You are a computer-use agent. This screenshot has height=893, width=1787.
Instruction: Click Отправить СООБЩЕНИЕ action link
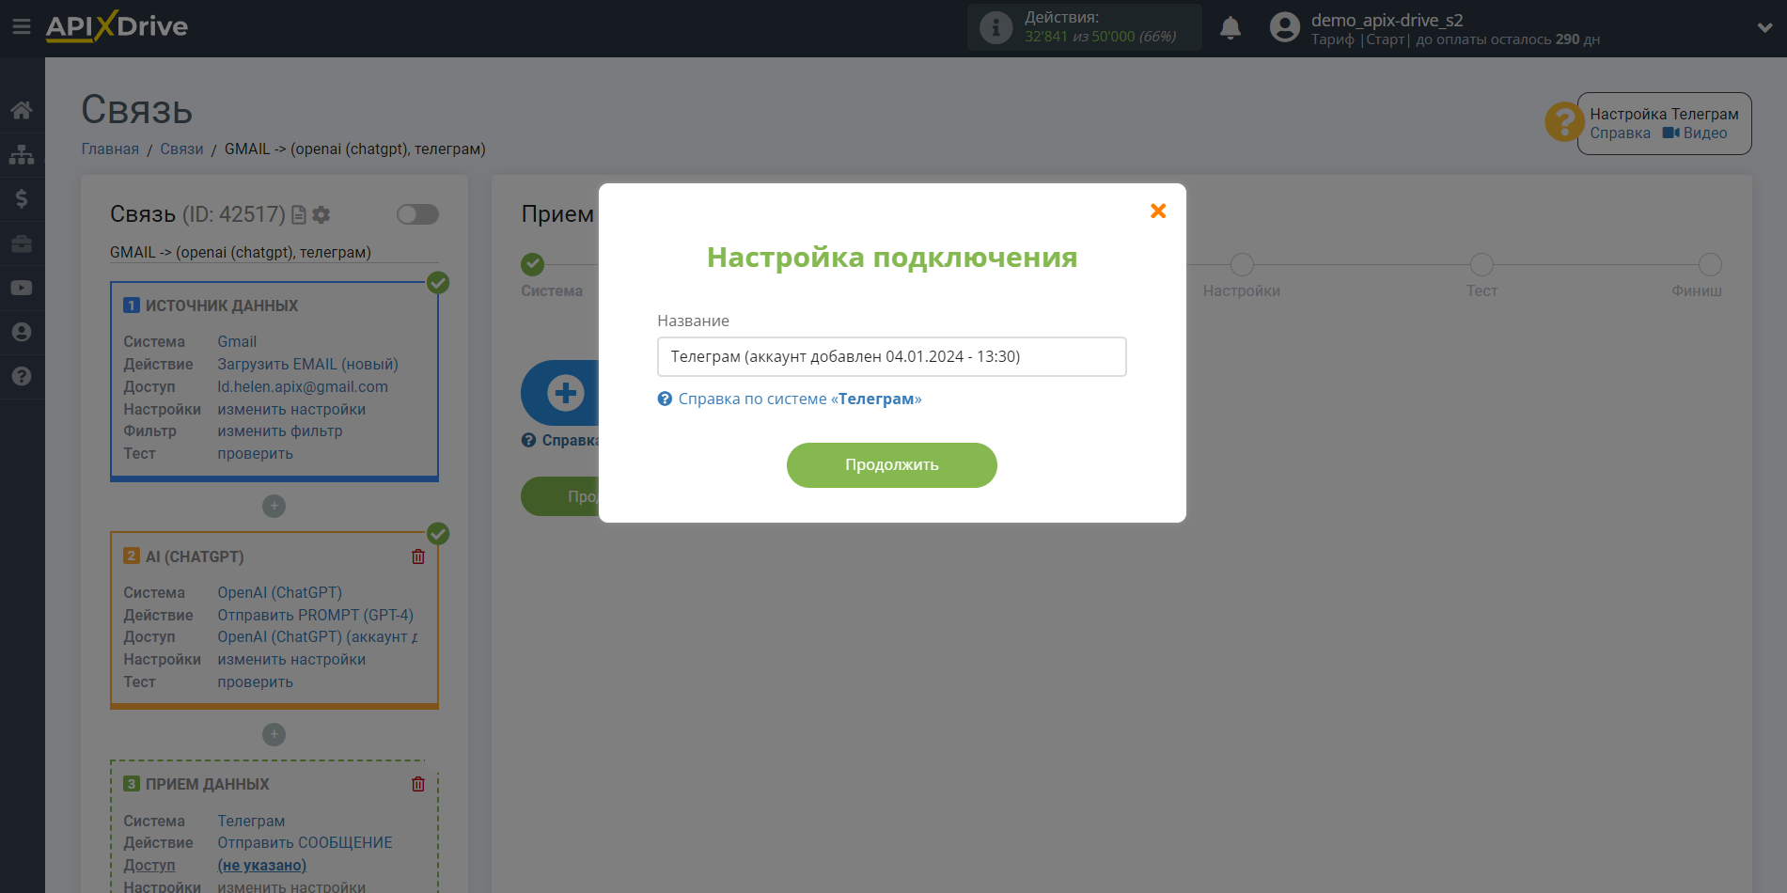(x=305, y=843)
